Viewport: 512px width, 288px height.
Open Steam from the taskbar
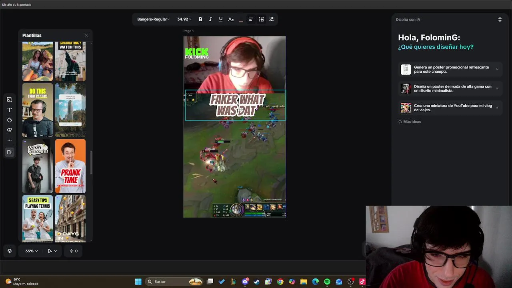pos(256,282)
